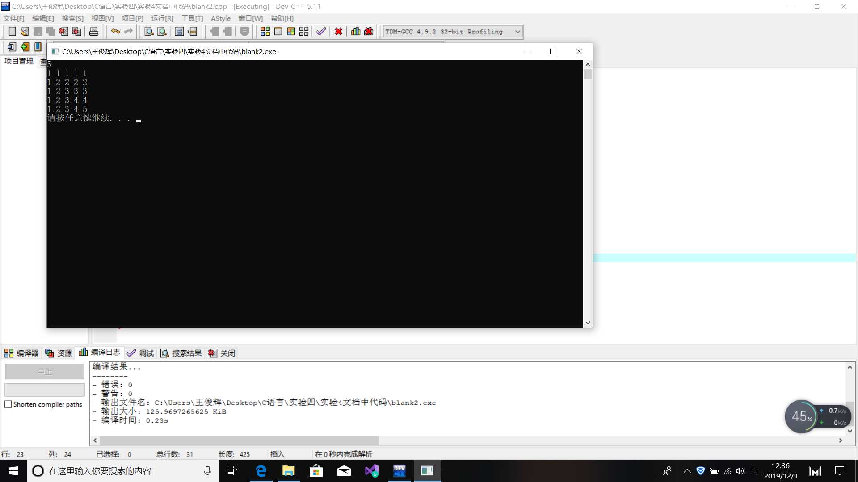Click the New project icon in second toolbar
This screenshot has width=858, height=482.
[12, 47]
